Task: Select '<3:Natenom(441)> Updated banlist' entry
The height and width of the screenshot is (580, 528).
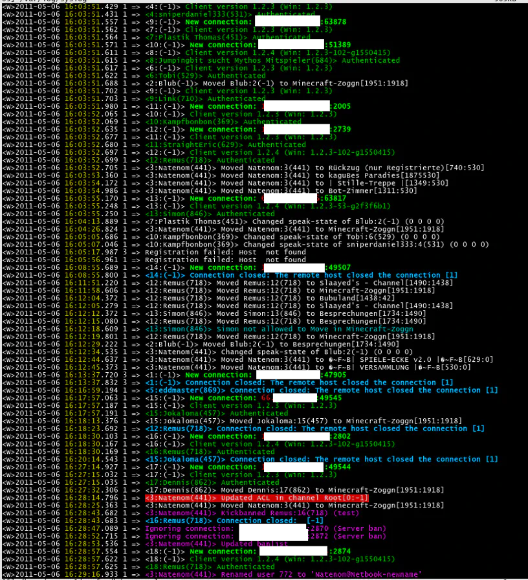Action: click(x=216, y=544)
